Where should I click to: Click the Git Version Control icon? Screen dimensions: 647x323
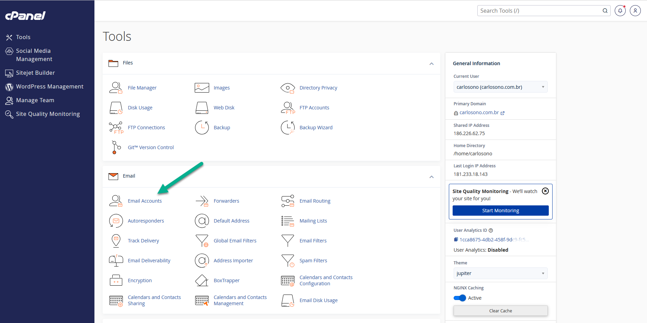[116, 147]
